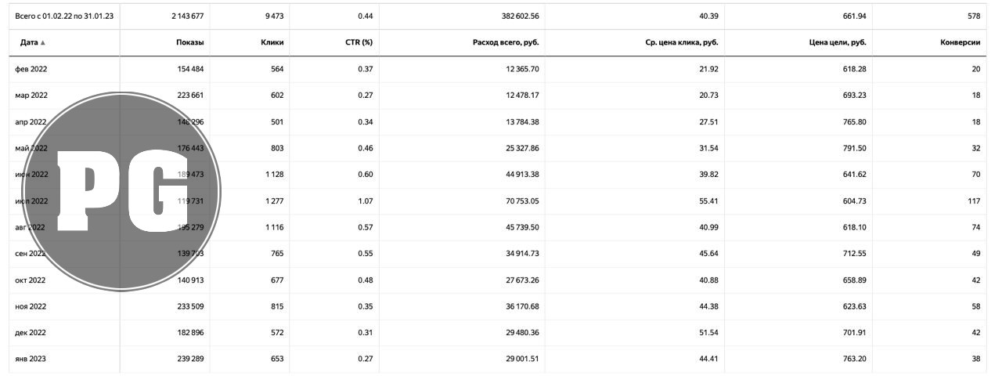Click the 117 conversions cell
1002x383 pixels.
[975, 201]
